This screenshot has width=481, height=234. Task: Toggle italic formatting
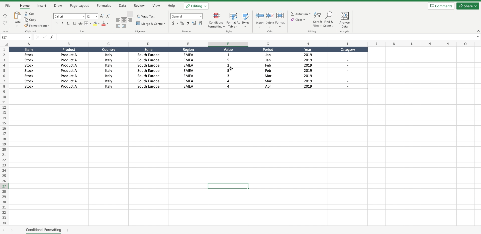[x=62, y=23]
